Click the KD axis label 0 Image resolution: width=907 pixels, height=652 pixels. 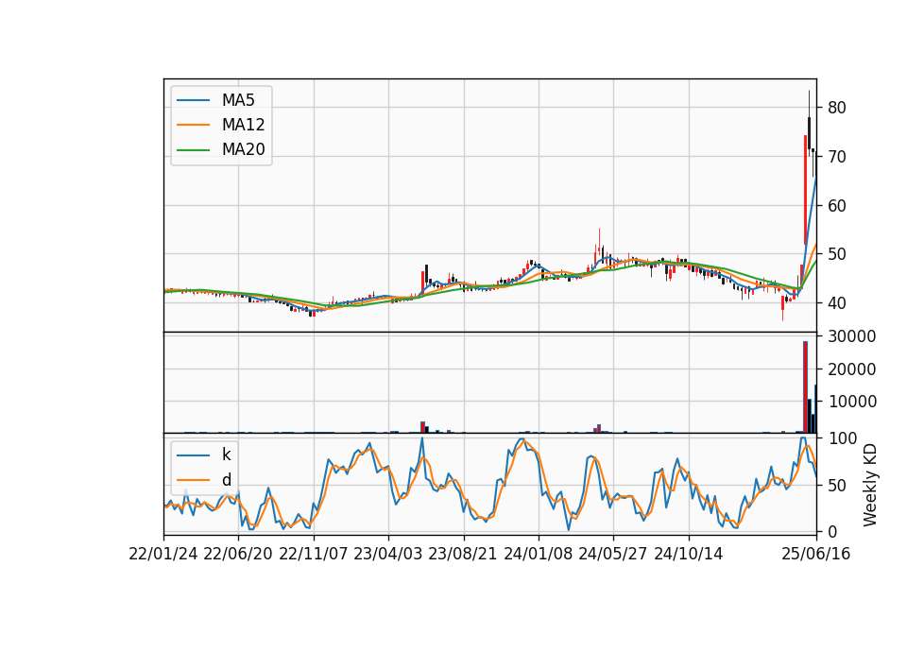click(832, 531)
